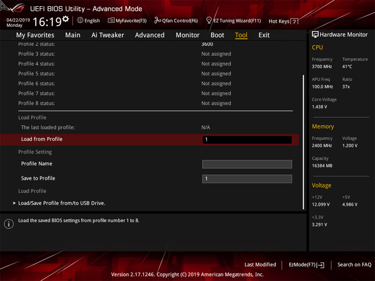375x281 pixels.
Task: Click the N/A last loaded value
Action: pyautogui.click(x=206, y=127)
